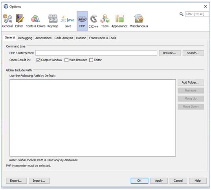Click Search for PHP interpreter
Image resolution: width=211 pixels, height=190 pixels.
[x=193, y=53]
